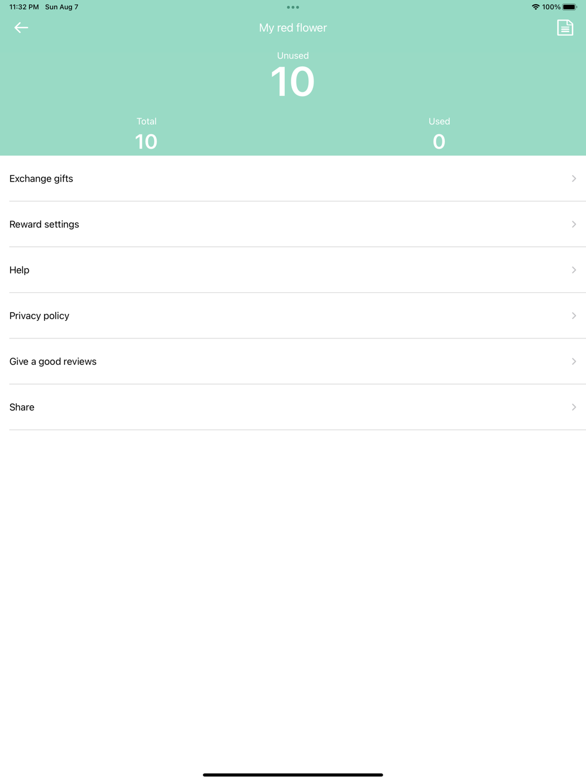The image size is (586, 781).
Task: Open Exchange gifts
Action: pos(293,179)
